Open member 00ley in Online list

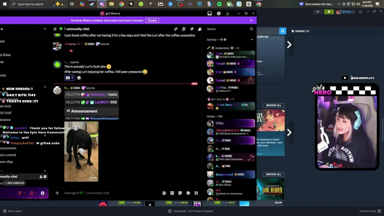[231, 123]
